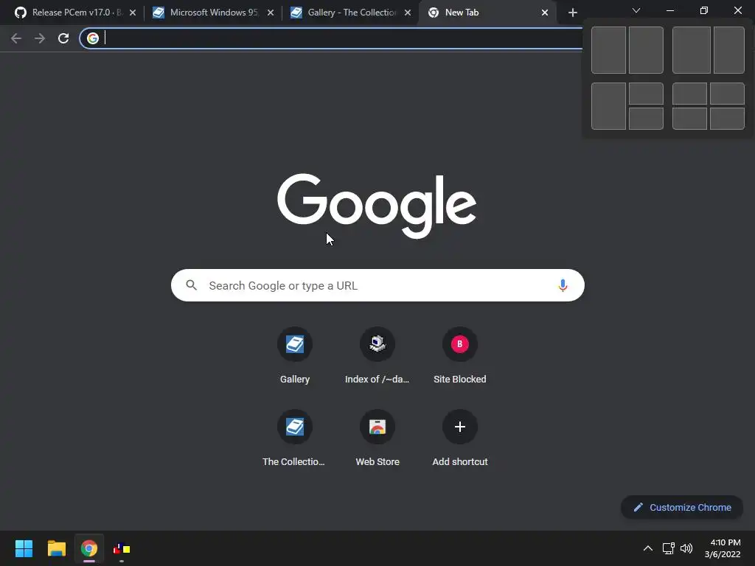Click Customize Chrome button
Screen dimensions: 755x566
pyautogui.click(x=682, y=507)
